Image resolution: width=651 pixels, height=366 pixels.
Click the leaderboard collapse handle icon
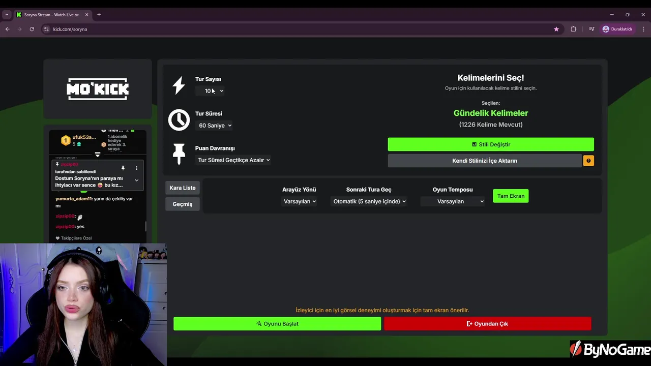pos(98,154)
